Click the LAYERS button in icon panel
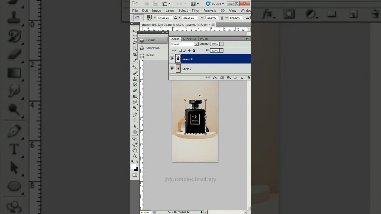 (x=153, y=40)
